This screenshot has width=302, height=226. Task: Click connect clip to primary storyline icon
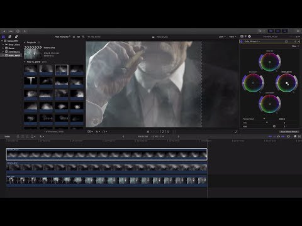click(18, 136)
